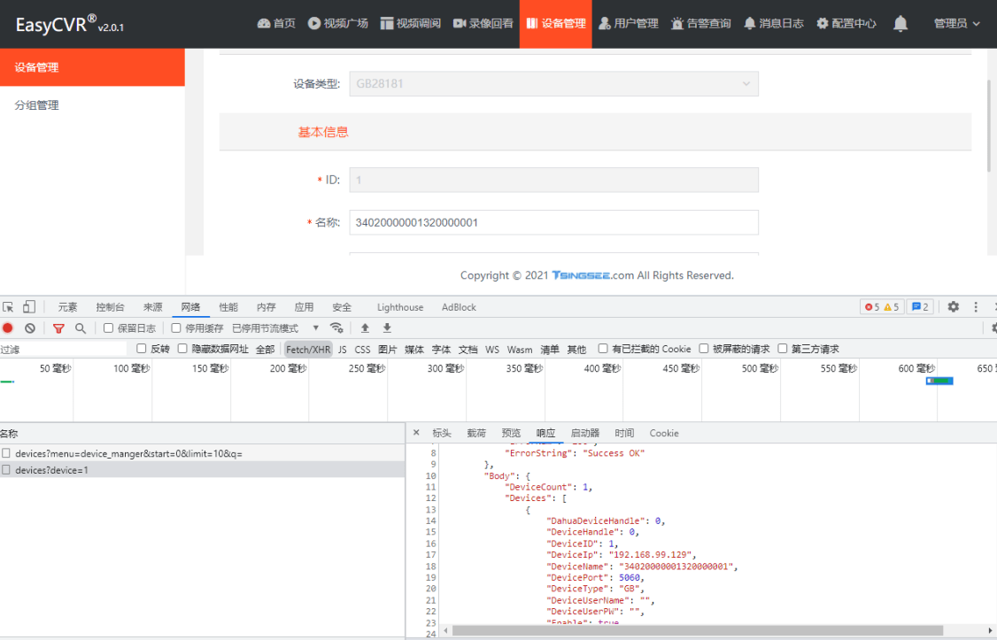Viewport: 997px width, 640px height.
Task: Open the 已停用节流模式 throttling dropdown
Action: 275,328
